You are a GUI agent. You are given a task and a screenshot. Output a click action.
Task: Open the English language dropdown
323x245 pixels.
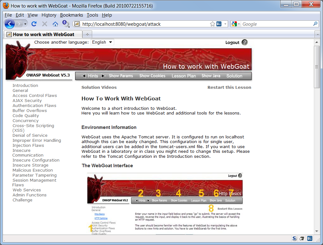(102, 42)
